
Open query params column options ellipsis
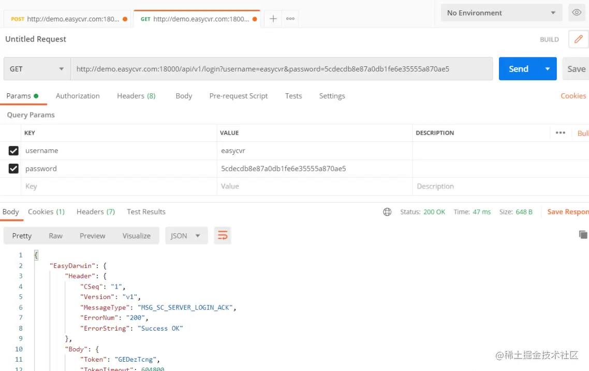tap(561, 133)
